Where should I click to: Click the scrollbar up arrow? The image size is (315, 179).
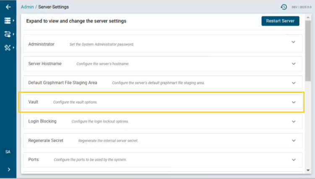pos(308,18)
